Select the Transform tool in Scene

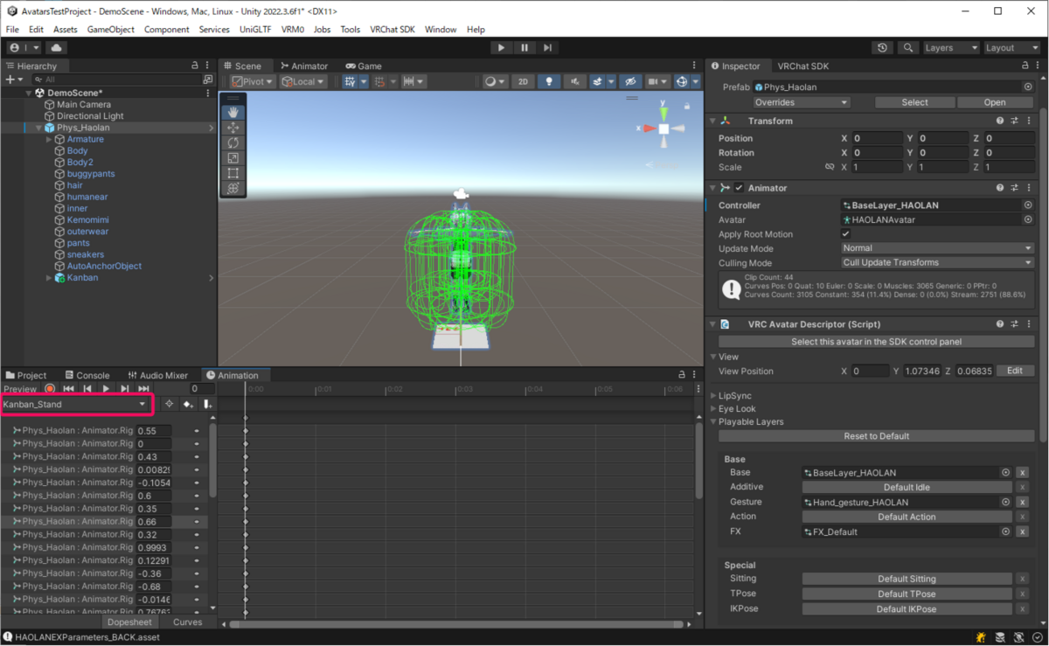pos(233,188)
